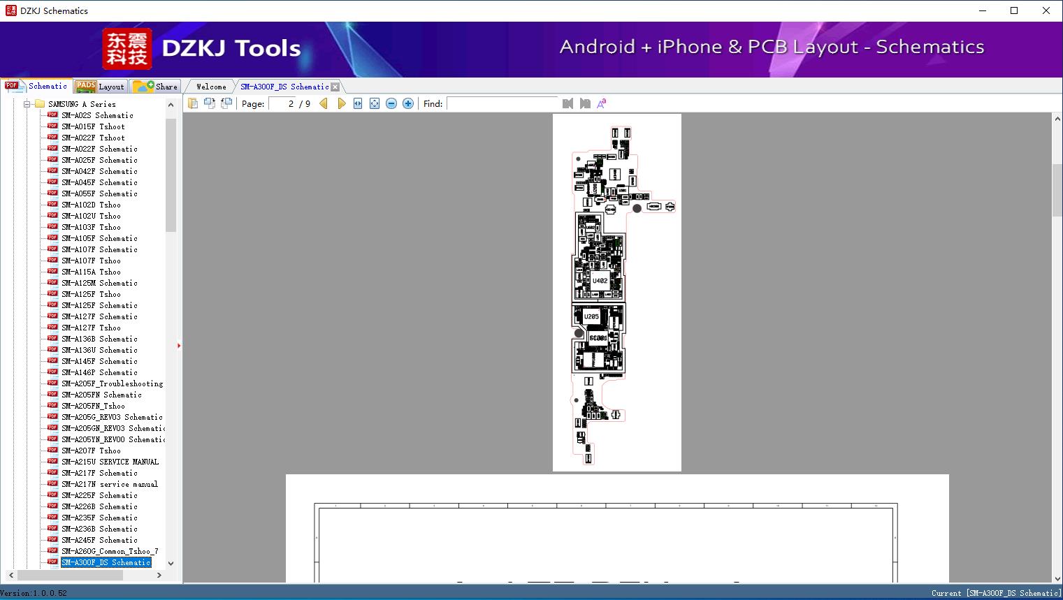The image size is (1063, 600).
Task: Open SM-A105F Schematic in the tree
Action: point(99,238)
